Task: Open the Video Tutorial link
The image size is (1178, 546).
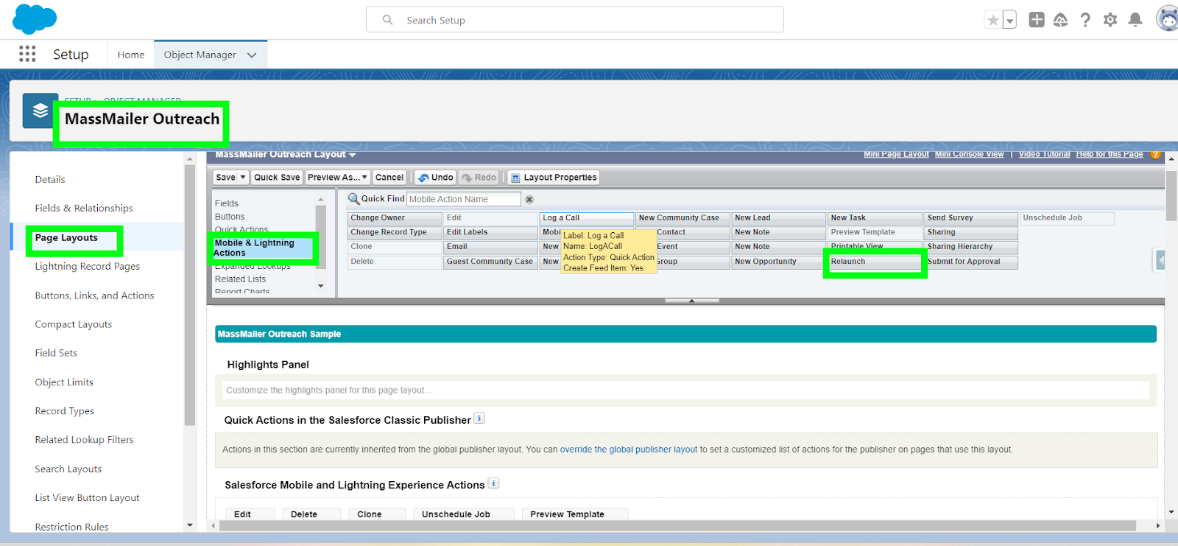Action: pyautogui.click(x=1044, y=154)
